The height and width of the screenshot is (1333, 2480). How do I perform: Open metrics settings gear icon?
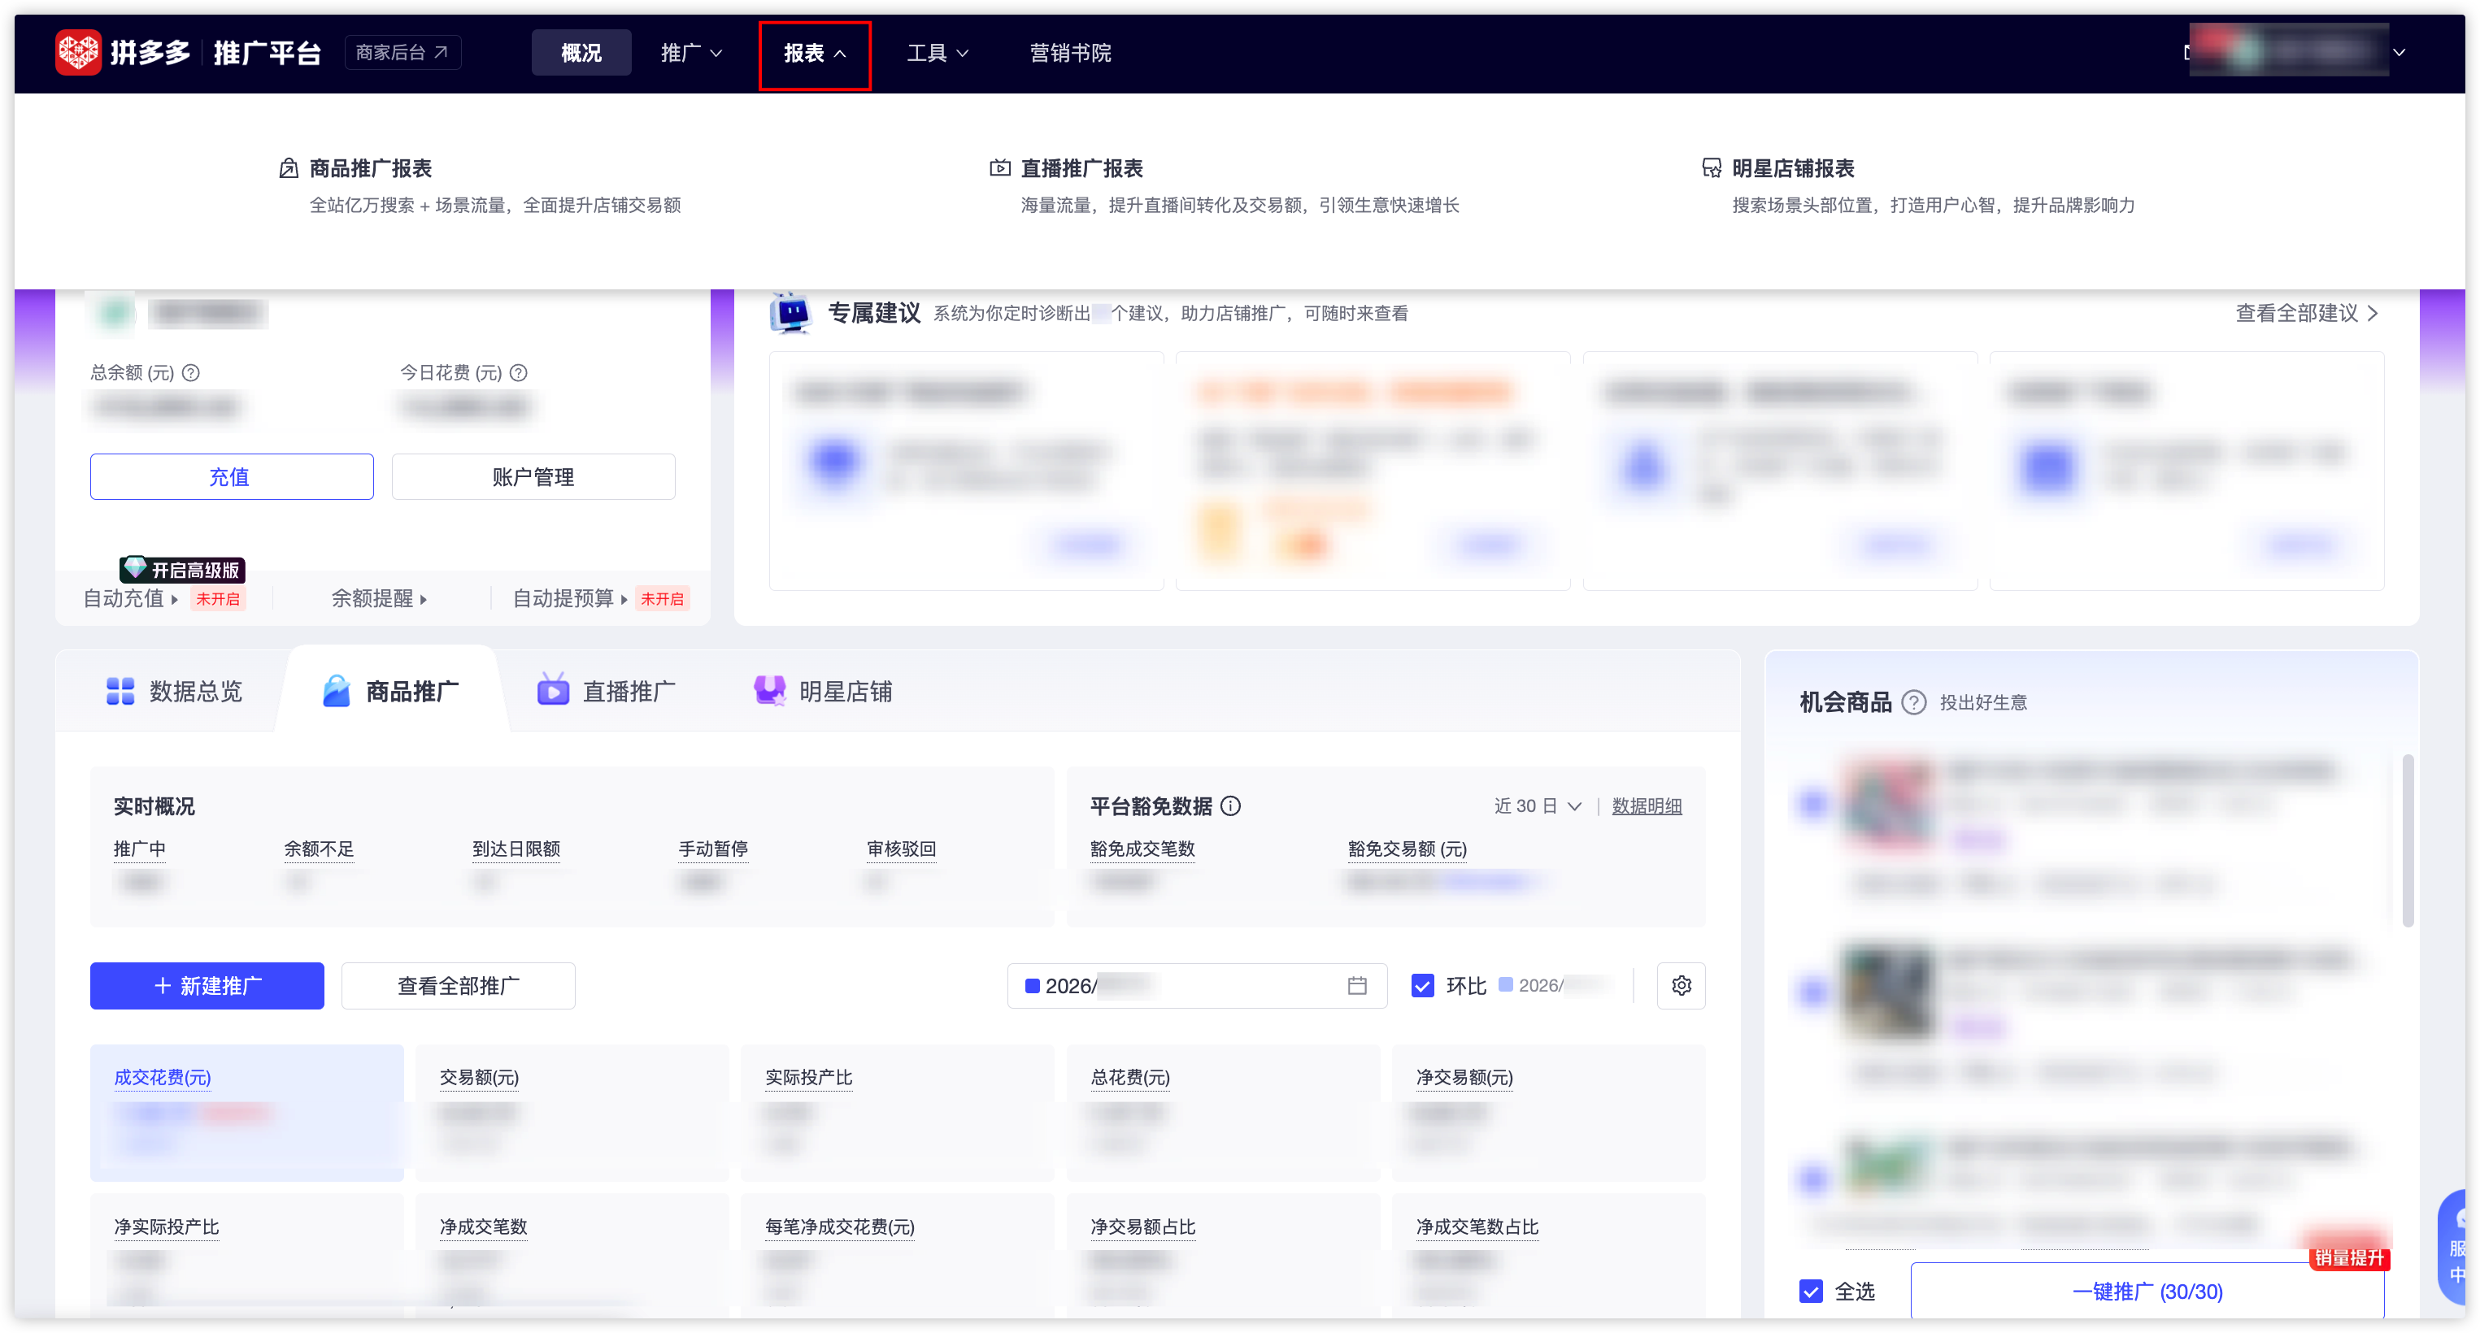point(1681,986)
